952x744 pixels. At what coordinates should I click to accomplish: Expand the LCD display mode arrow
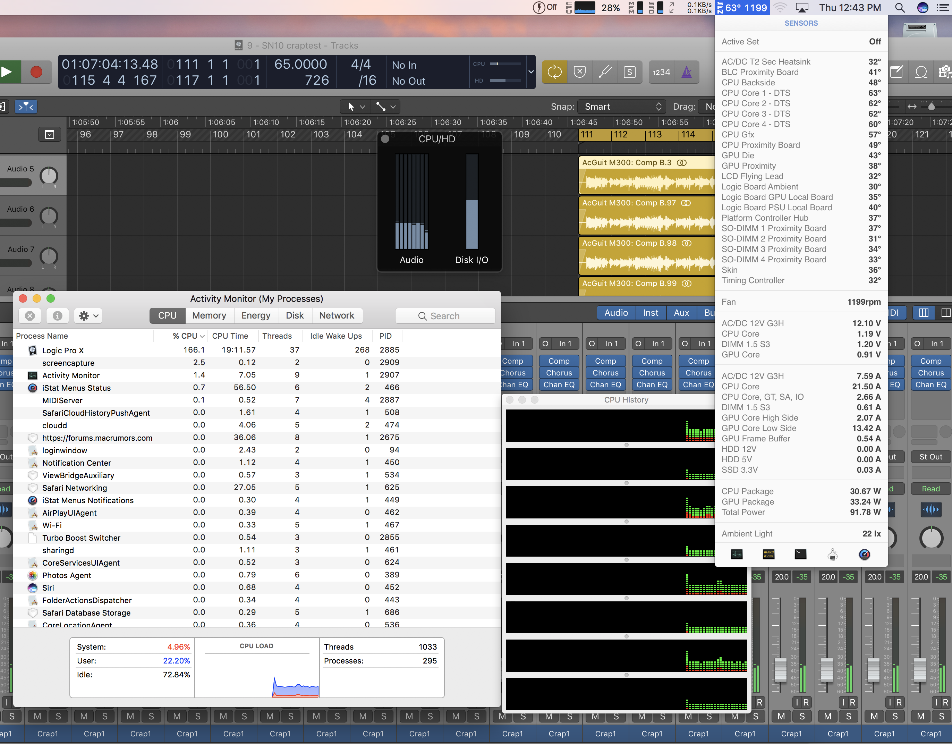point(531,72)
